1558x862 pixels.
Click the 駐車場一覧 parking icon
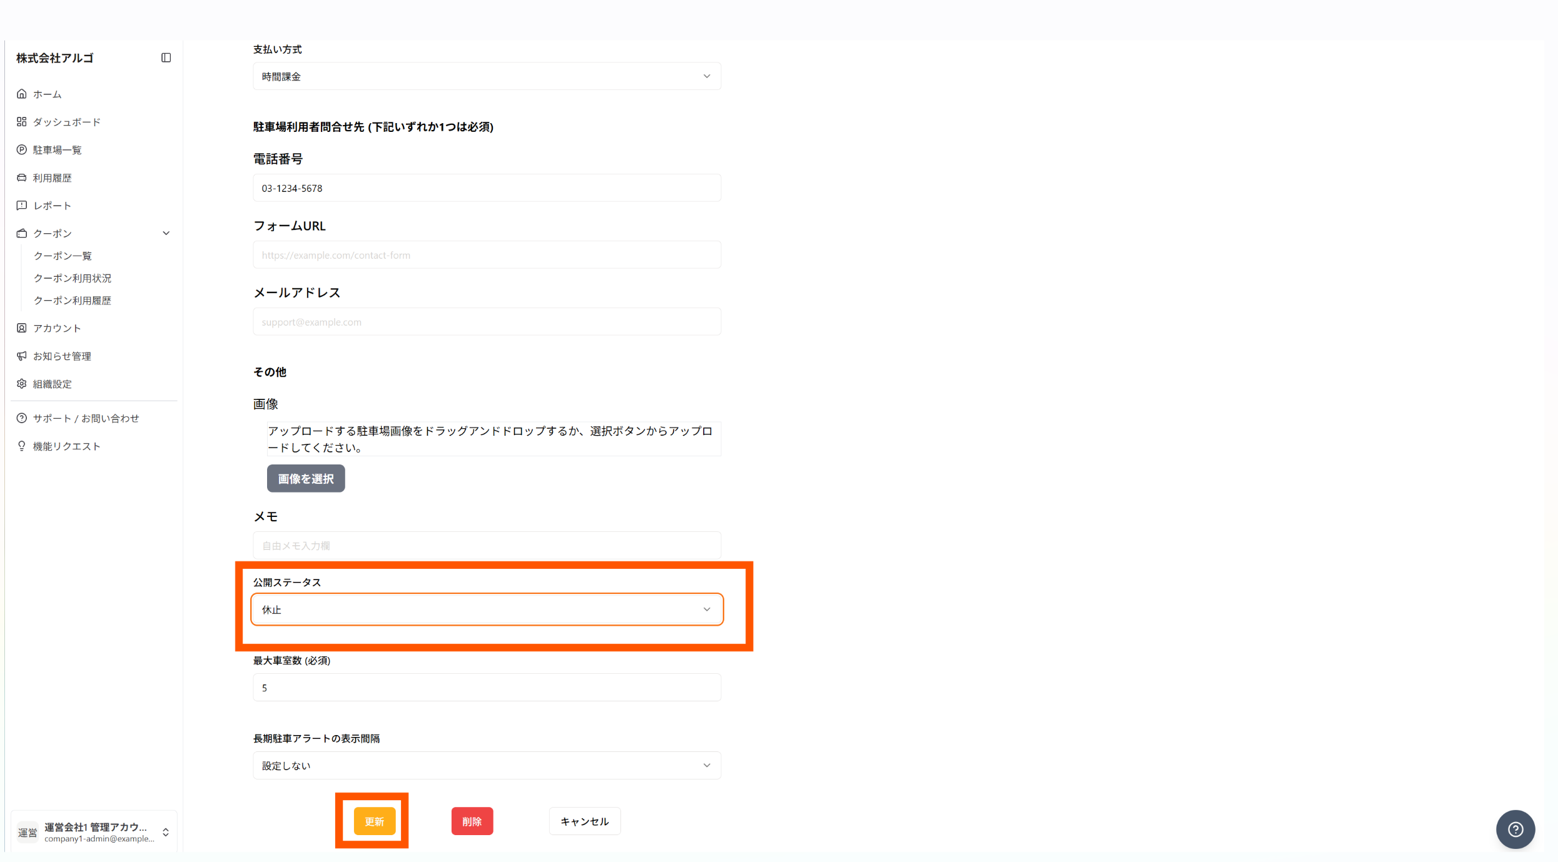(x=22, y=150)
